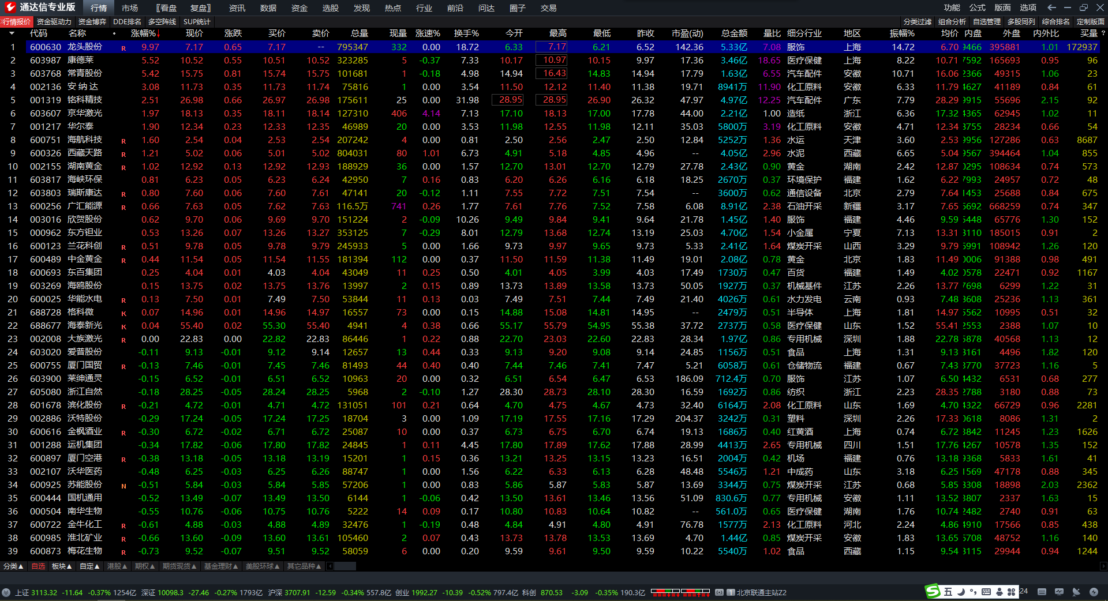Expand the status bar chevron at bottom-left
This screenshot has height=601, width=1108.
6,592
